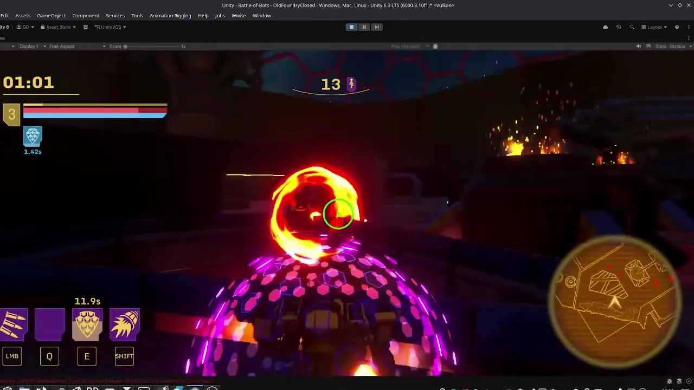Image resolution: width=694 pixels, height=390 pixels.
Task: Toggle the frame debugger bug icon
Action: coord(435,47)
